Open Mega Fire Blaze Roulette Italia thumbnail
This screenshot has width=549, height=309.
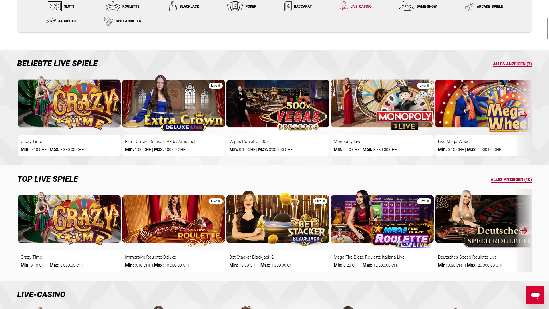382,219
